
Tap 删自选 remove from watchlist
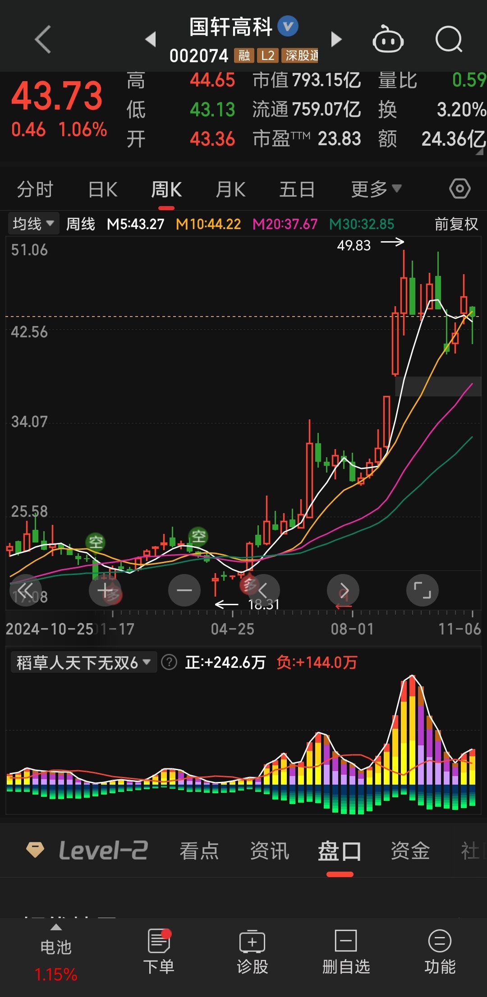point(346,951)
